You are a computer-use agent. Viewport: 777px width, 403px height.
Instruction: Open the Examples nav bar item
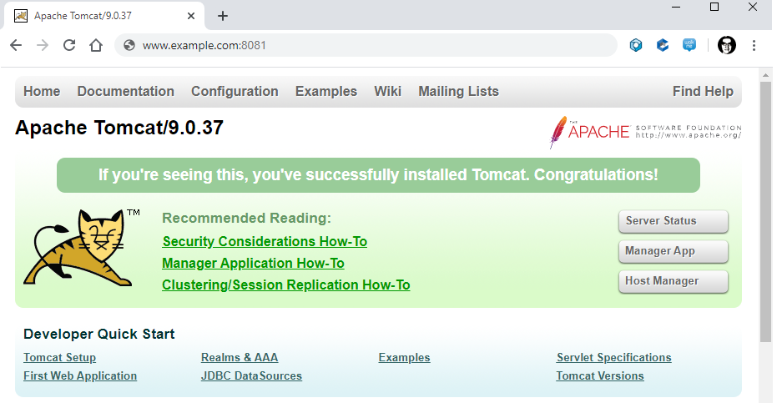click(326, 91)
